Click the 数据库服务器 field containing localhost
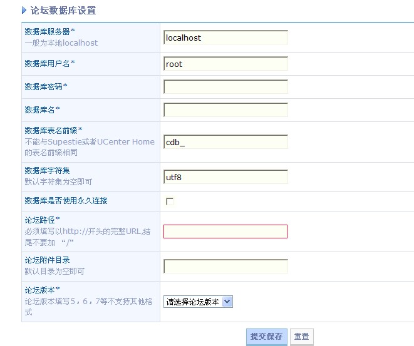This screenshot has height=346, width=414. (225, 38)
